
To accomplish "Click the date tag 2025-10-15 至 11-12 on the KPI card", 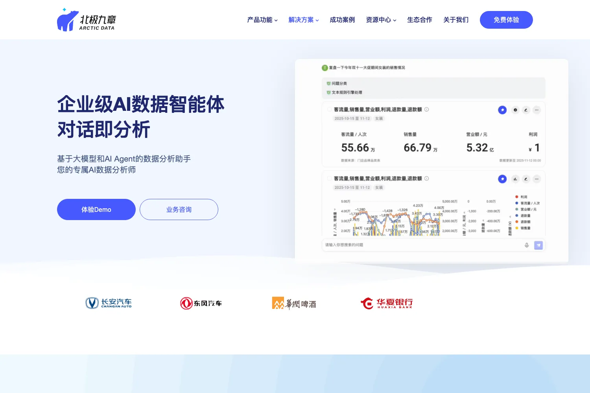I will pyautogui.click(x=352, y=118).
